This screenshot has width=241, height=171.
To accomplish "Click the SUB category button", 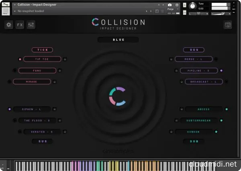I will pos(194,141).
